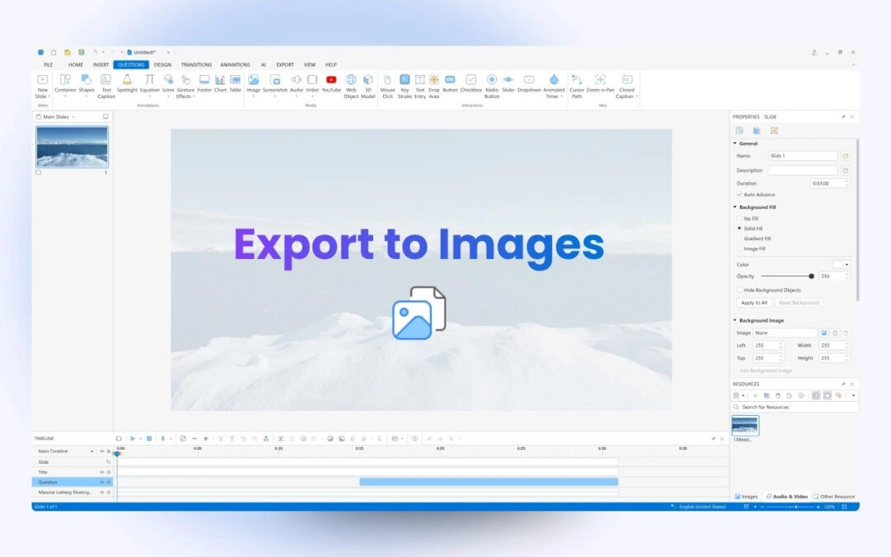The height and width of the screenshot is (557, 891).
Task: Insert a Checkbox interaction object
Action: pyautogui.click(x=471, y=83)
